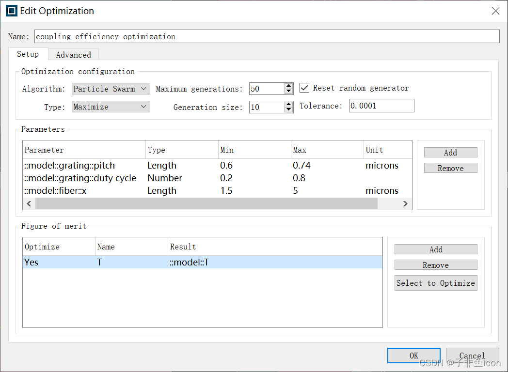Click the parameters table left scroll arrow
Image resolution: width=508 pixels, height=372 pixels.
point(29,203)
